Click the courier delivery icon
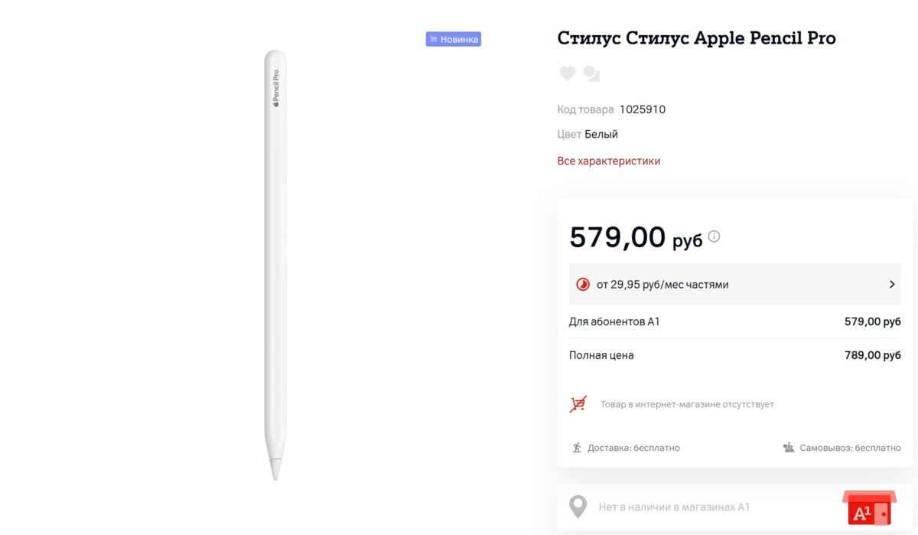 coord(577,448)
